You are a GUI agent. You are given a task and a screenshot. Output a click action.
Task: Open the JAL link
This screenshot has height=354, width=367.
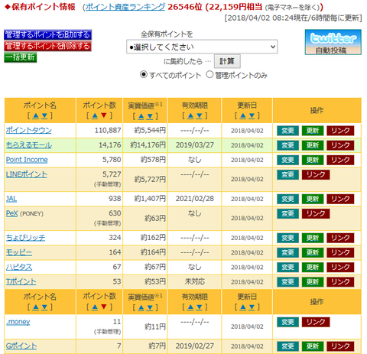(11, 199)
